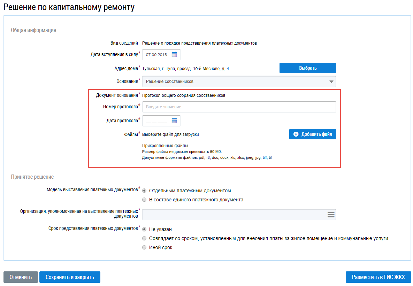
Task: Select В составе единого платежного документа
Action: tap(144, 200)
